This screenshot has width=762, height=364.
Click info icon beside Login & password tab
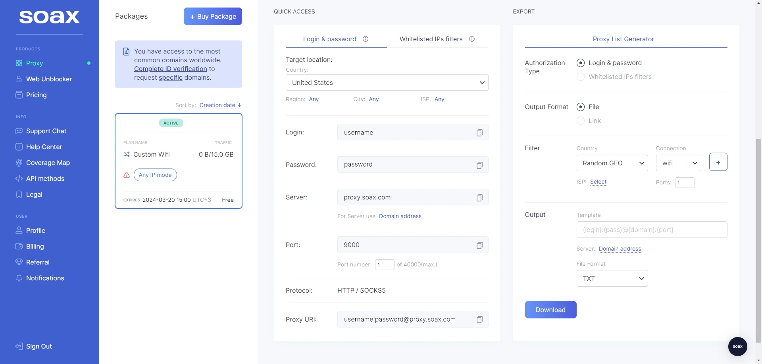tap(366, 39)
